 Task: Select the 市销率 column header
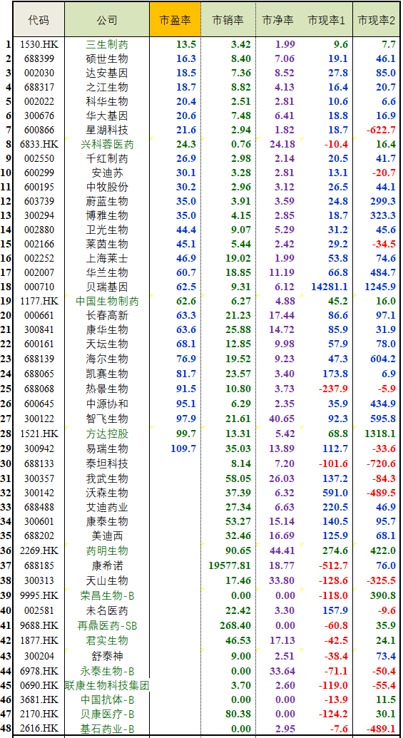pos(228,20)
